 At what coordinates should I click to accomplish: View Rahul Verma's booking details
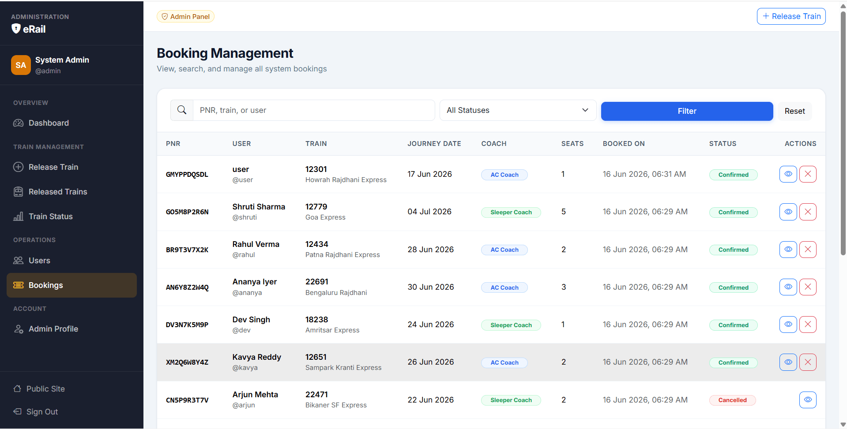(x=788, y=250)
